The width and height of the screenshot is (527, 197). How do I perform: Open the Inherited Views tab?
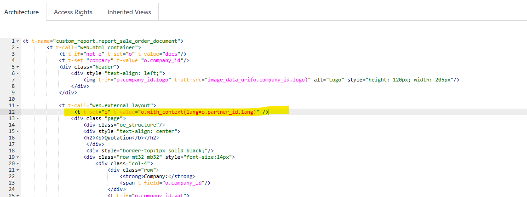[129, 12]
